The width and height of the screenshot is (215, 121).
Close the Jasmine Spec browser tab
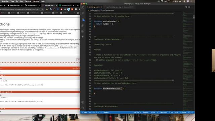click(x=56, y=5)
